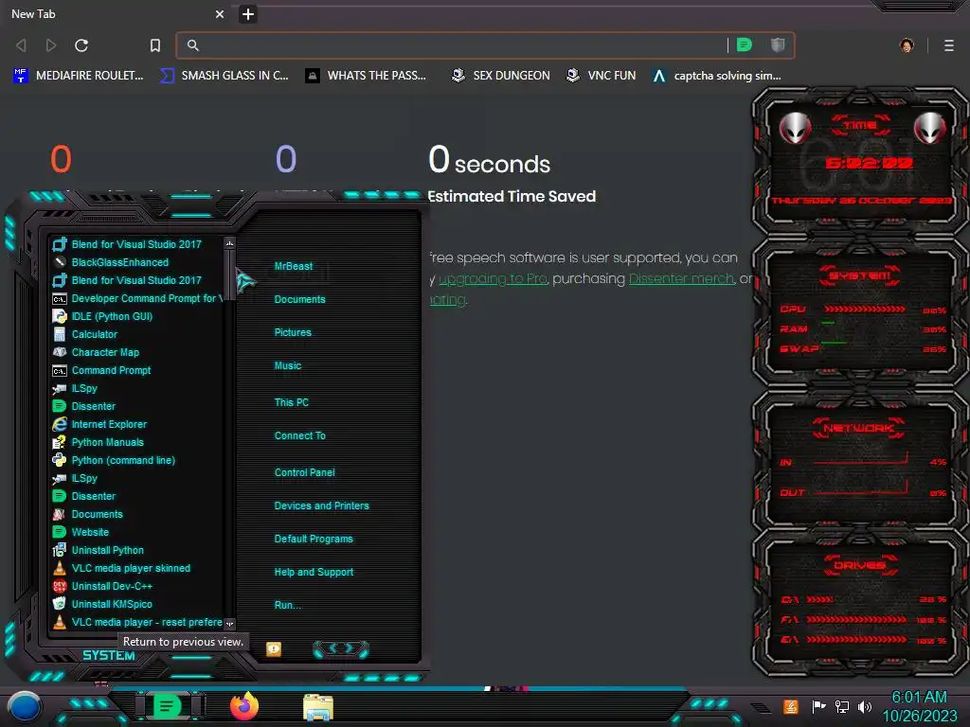Screen dimensions: 970x727
Task: Click the browser back arrow
Action: click(x=21, y=45)
